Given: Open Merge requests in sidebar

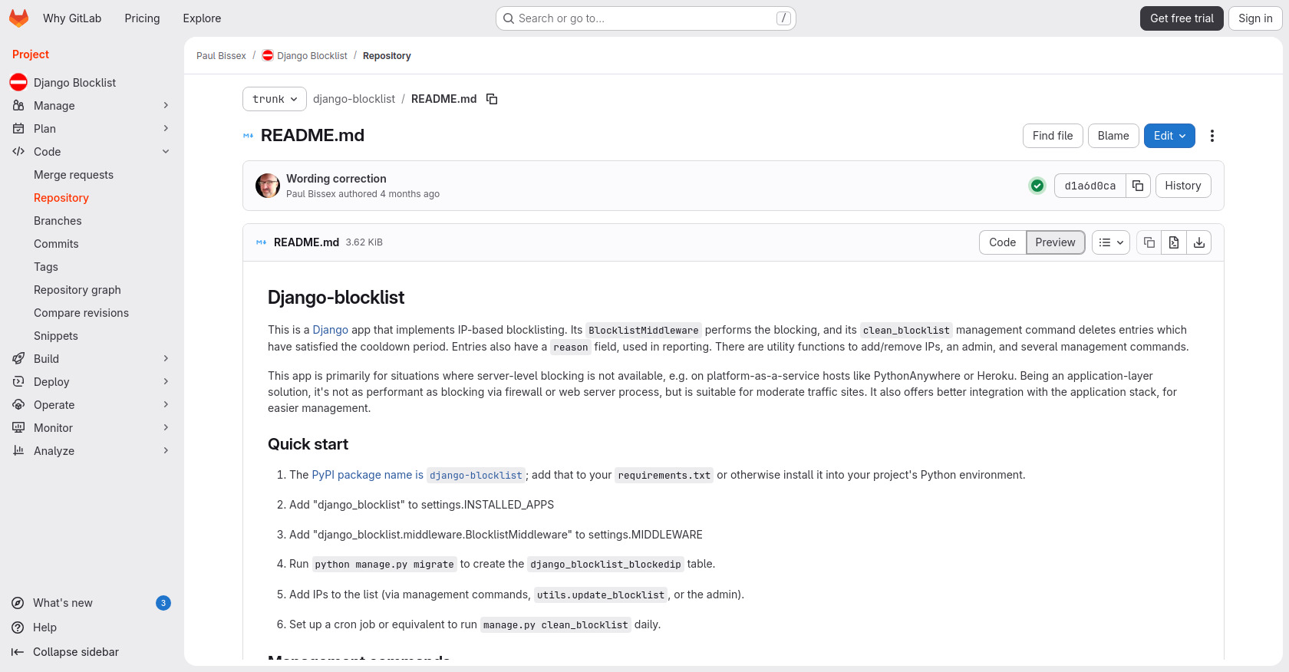Looking at the screenshot, I should tap(74, 175).
